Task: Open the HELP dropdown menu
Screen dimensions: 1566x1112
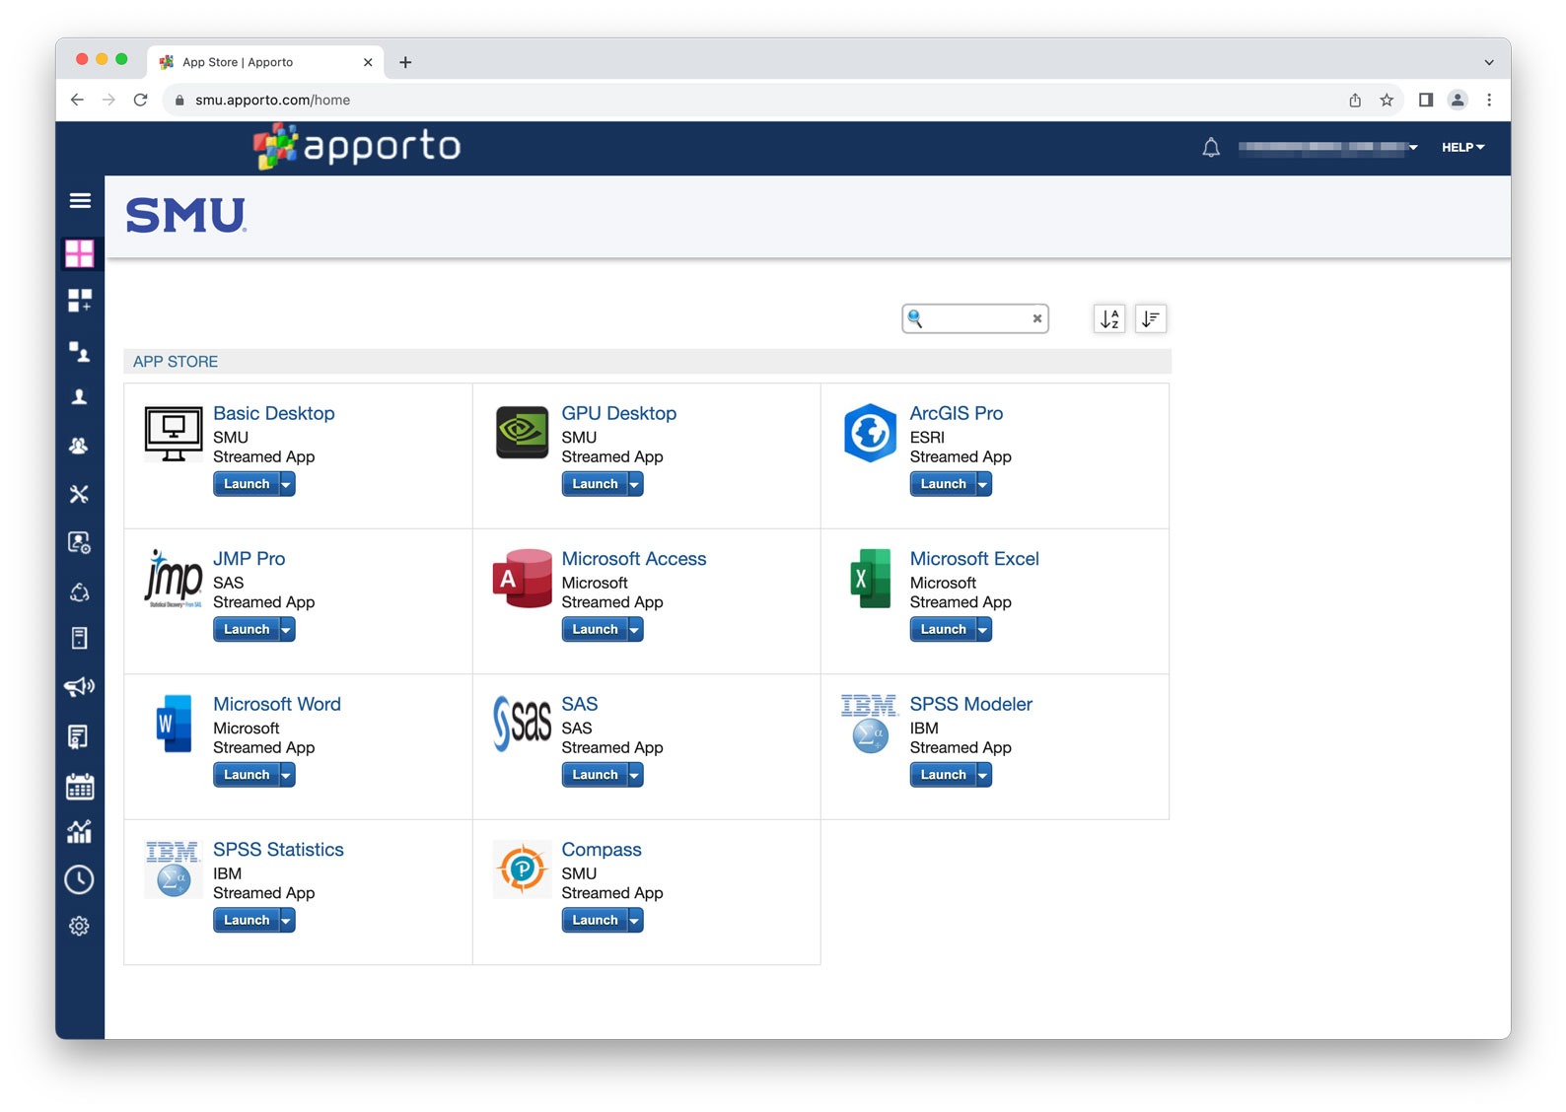Action: pyautogui.click(x=1462, y=148)
